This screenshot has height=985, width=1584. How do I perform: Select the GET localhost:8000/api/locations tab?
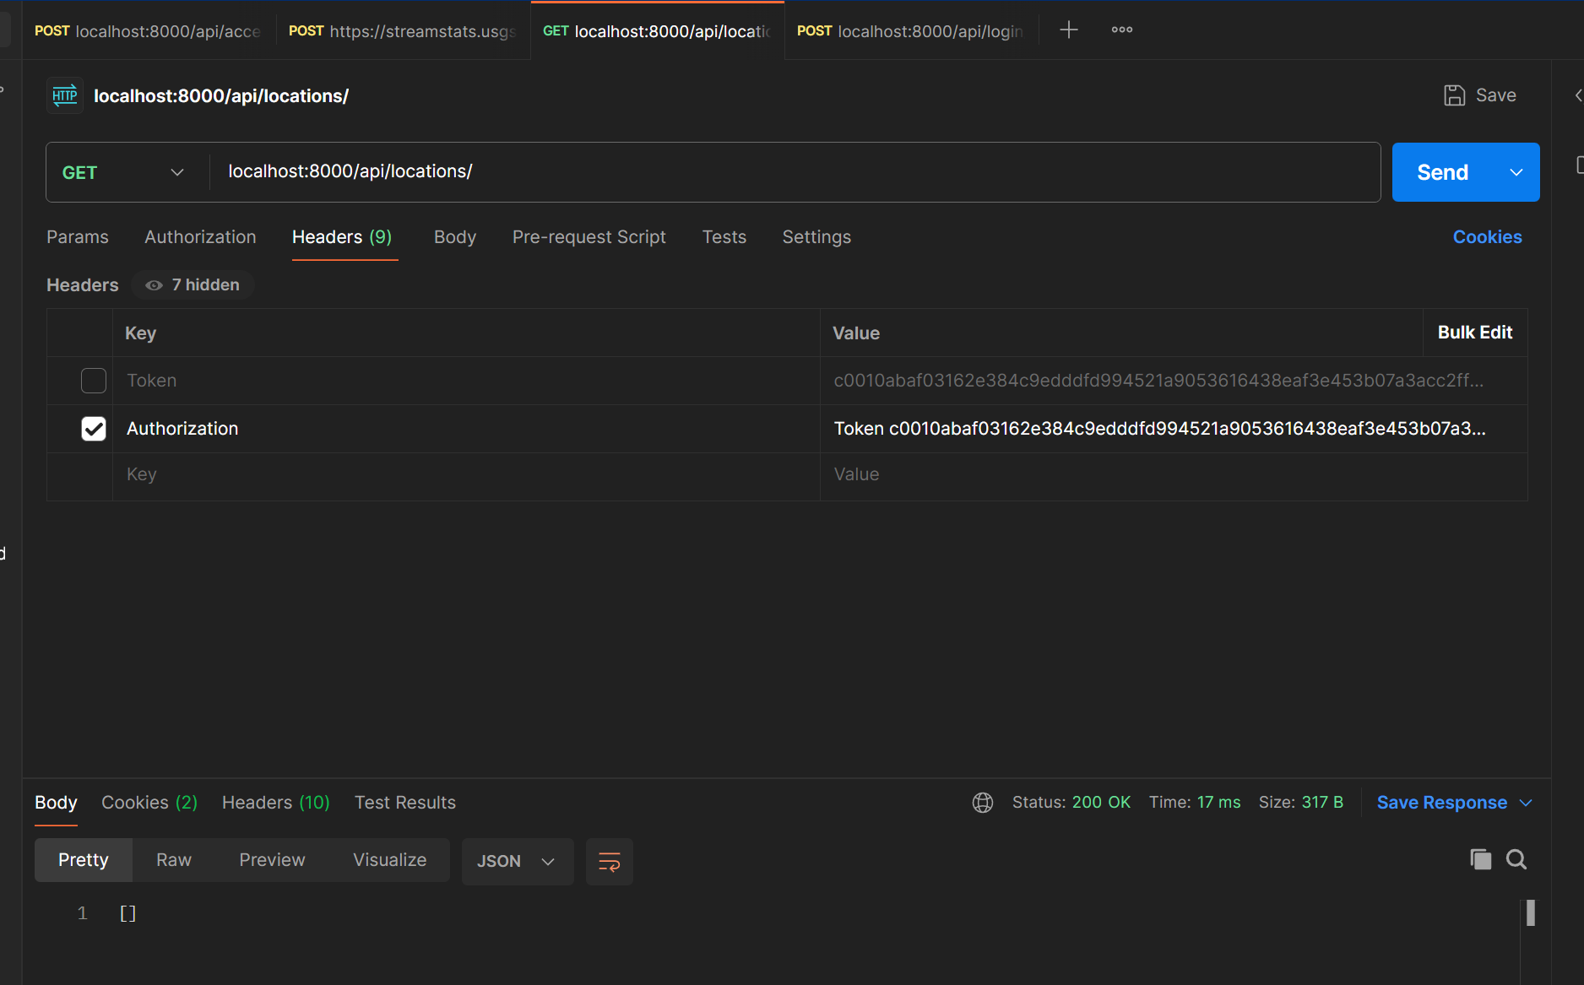coord(657,31)
